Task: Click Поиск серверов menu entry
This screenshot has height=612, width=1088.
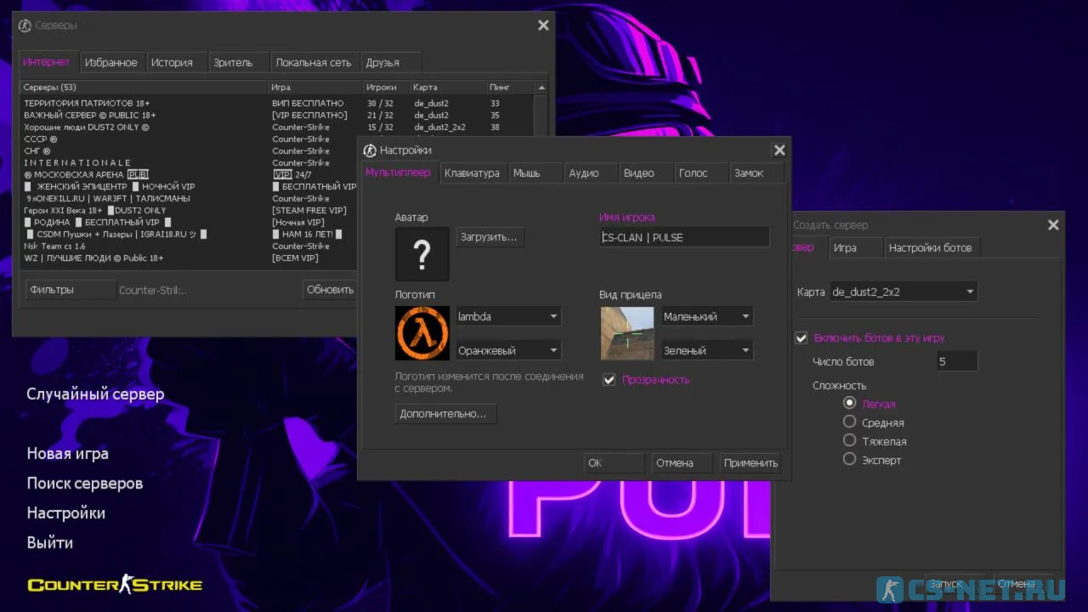Action: pyautogui.click(x=85, y=484)
